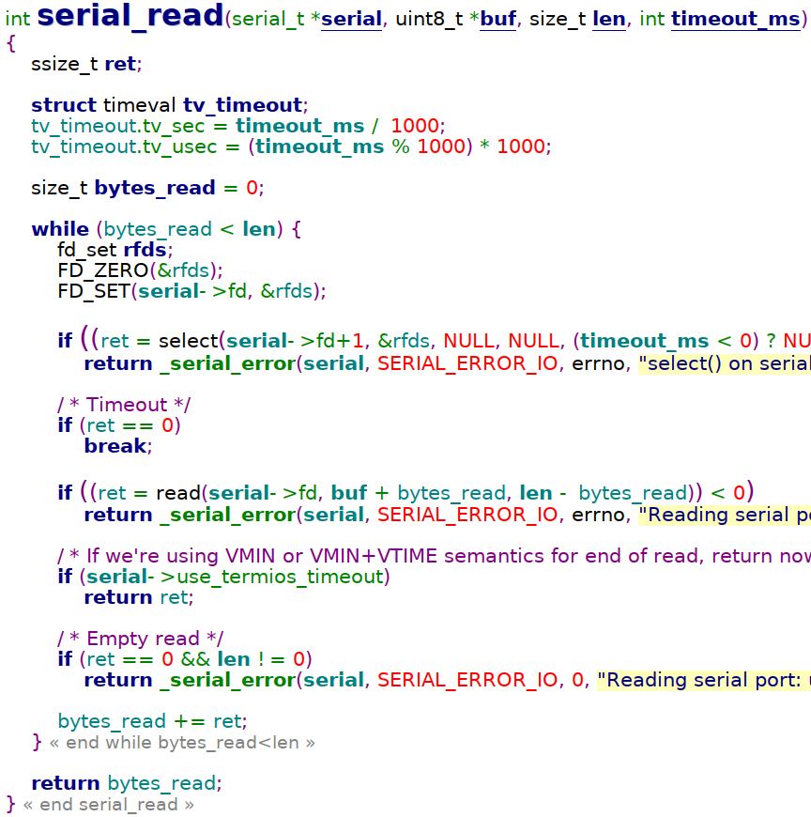Click the function's opening curly brace
811x817 pixels.
(10, 43)
